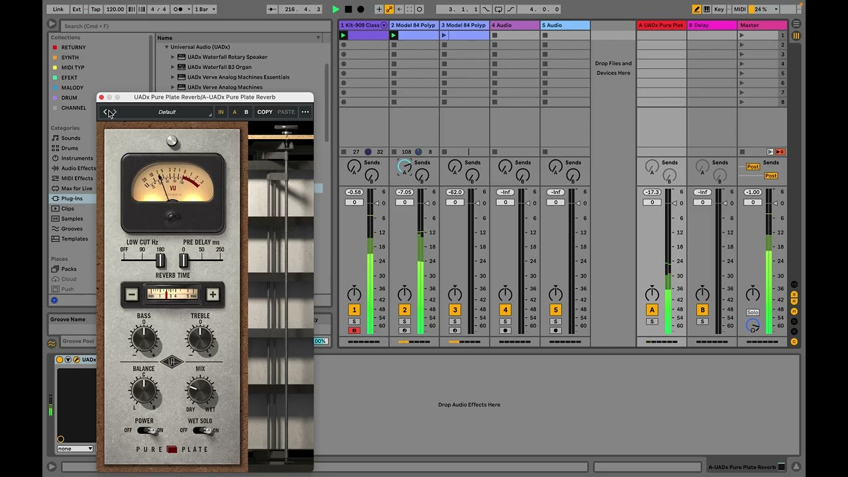This screenshot has width=848, height=477.
Task: Click the Session View selector icon
Action: pyautogui.click(x=796, y=36)
